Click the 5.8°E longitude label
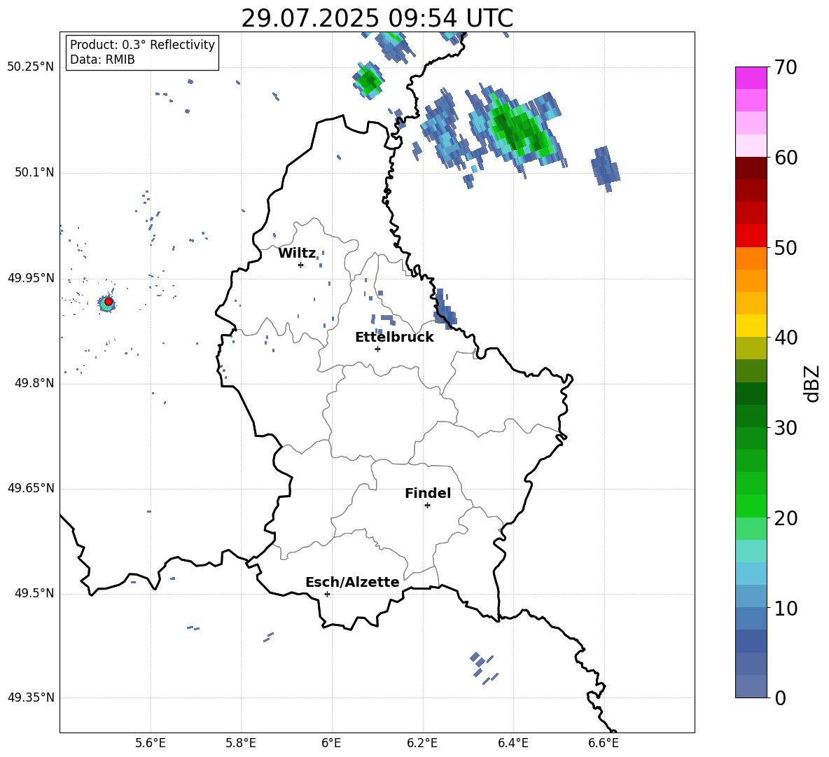This screenshot has width=829, height=757. point(241,743)
